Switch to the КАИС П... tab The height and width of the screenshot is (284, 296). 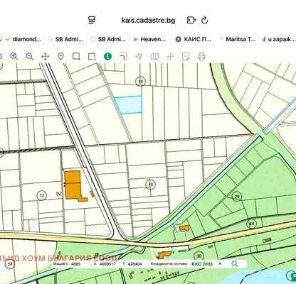194,39
